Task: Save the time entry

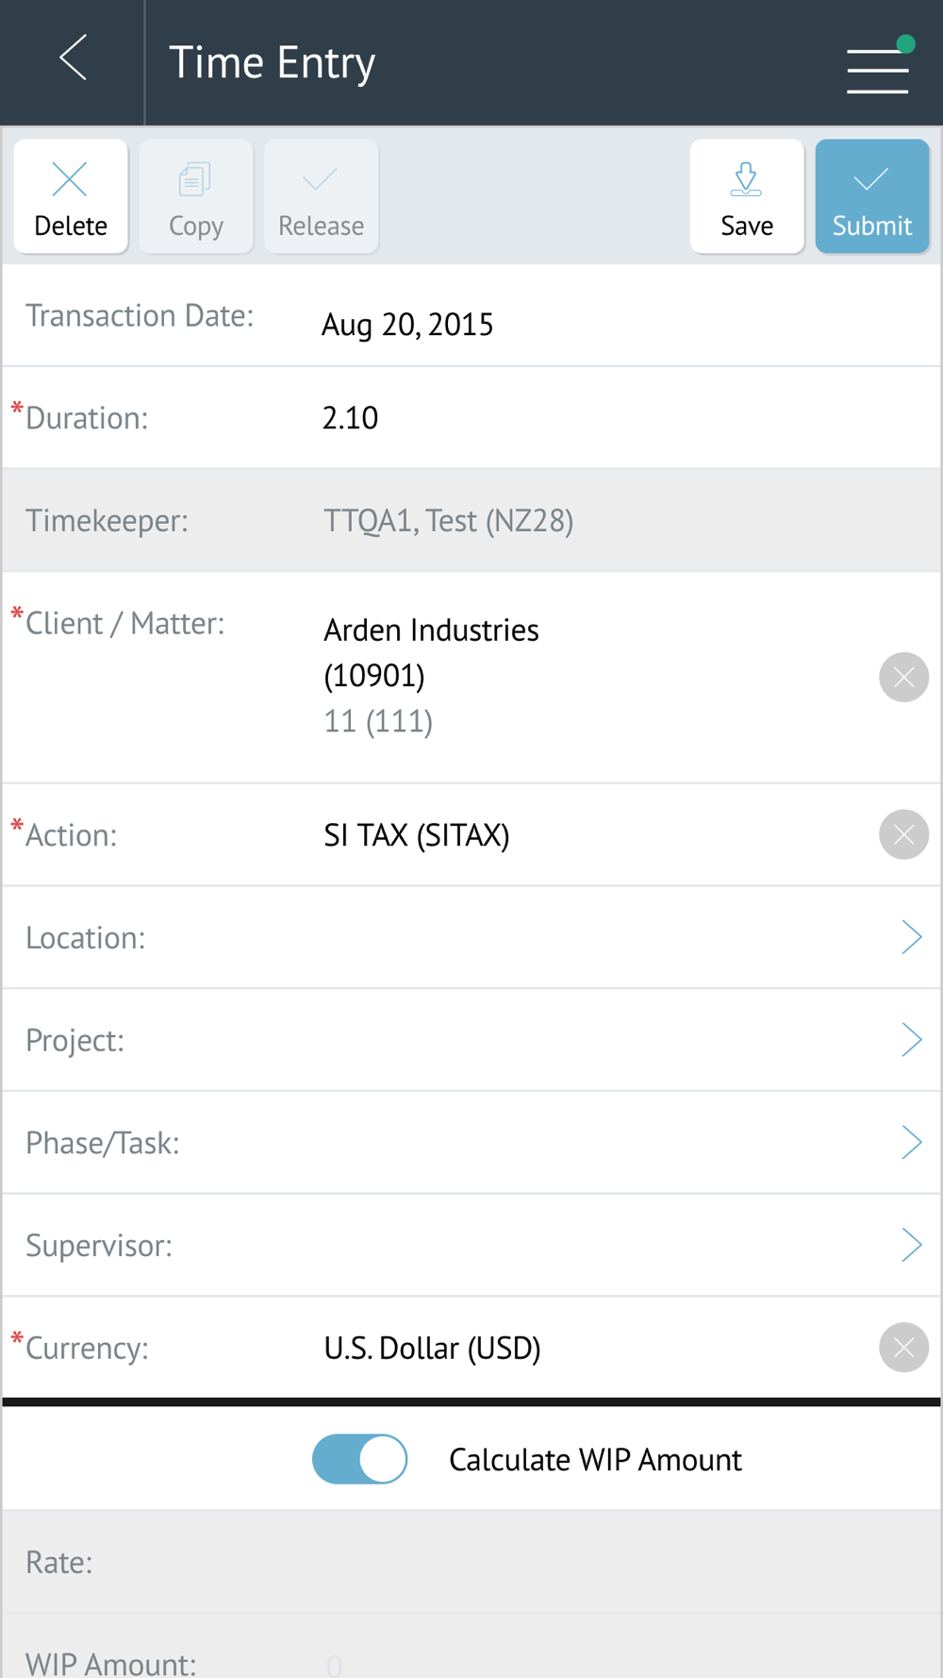Action: 747,196
